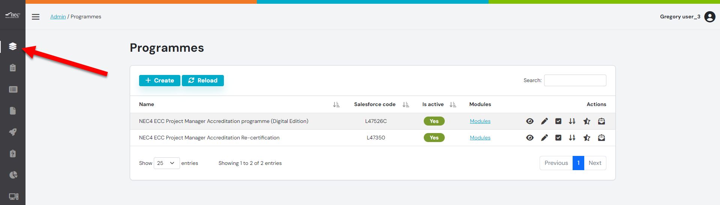Select page 1 in pagination

[x=578, y=163]
